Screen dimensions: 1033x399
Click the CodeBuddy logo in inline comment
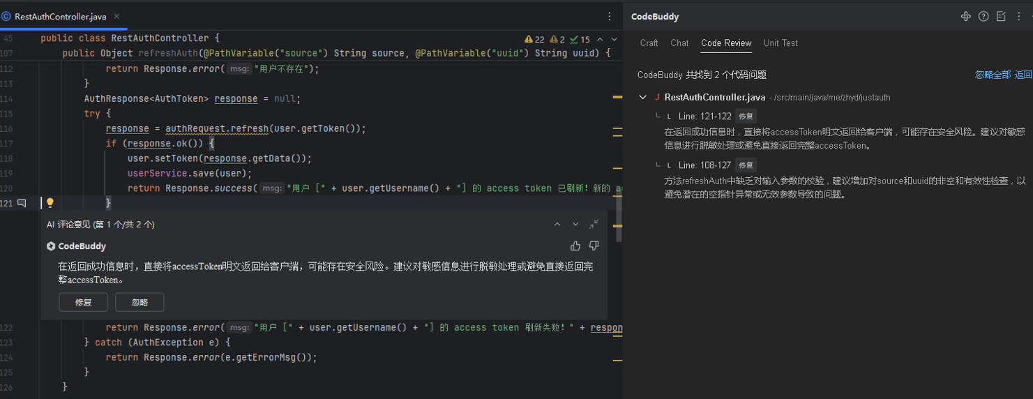pos(51,246)
